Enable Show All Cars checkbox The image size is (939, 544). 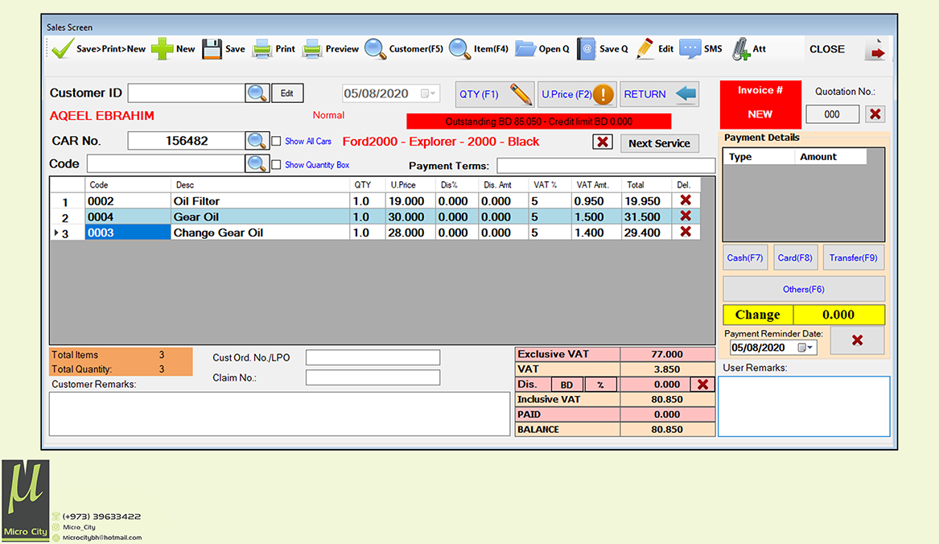pyautogui.click(x=276, y=142)
